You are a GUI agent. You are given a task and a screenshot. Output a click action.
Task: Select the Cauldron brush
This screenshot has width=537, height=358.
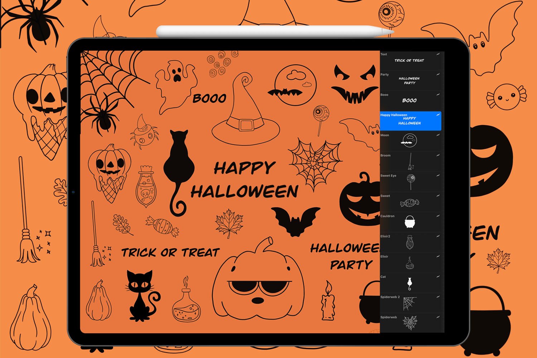tap(410, 221)
